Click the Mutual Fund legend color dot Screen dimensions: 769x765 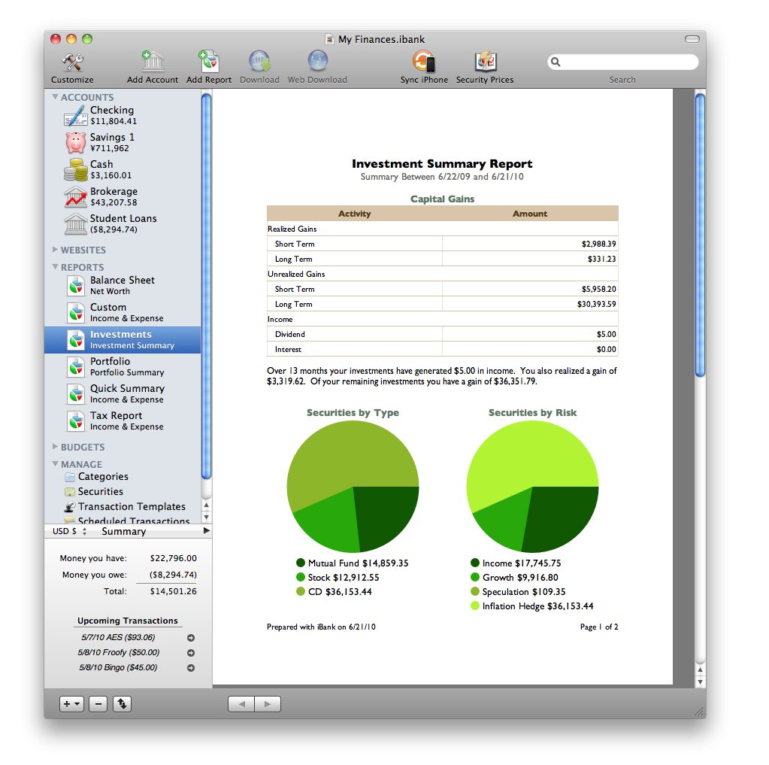click(x=301, y=563)
